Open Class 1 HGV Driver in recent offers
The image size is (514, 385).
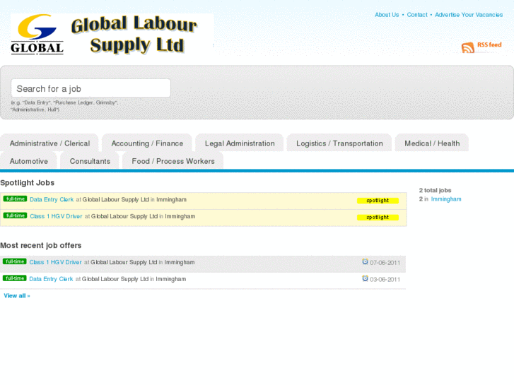(55, 262)
